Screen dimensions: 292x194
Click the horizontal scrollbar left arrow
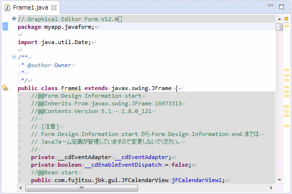tap(21, 188)
